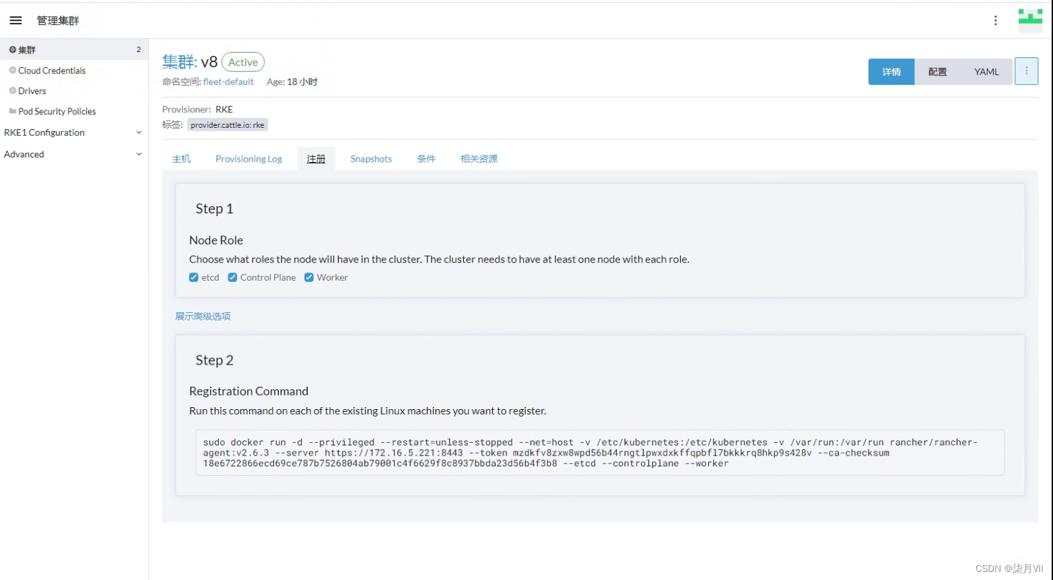Click the Cloud Credentials sidebar icon
The height and width of the screenshot is (580, 1053).
click(x=12, y=70)
